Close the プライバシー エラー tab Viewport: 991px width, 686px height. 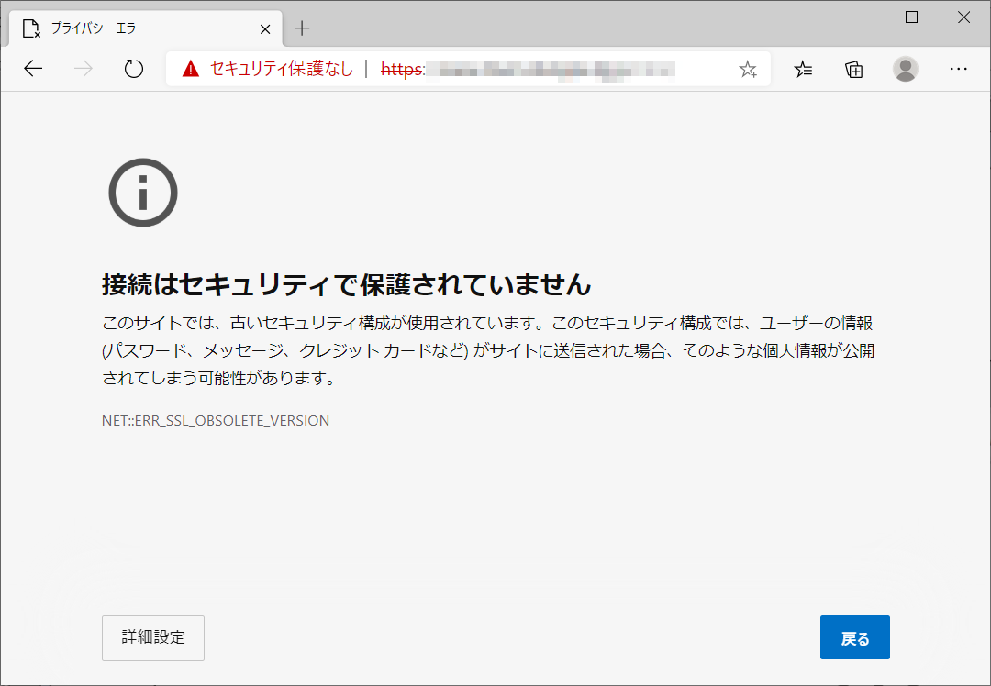tap(265, 28)
